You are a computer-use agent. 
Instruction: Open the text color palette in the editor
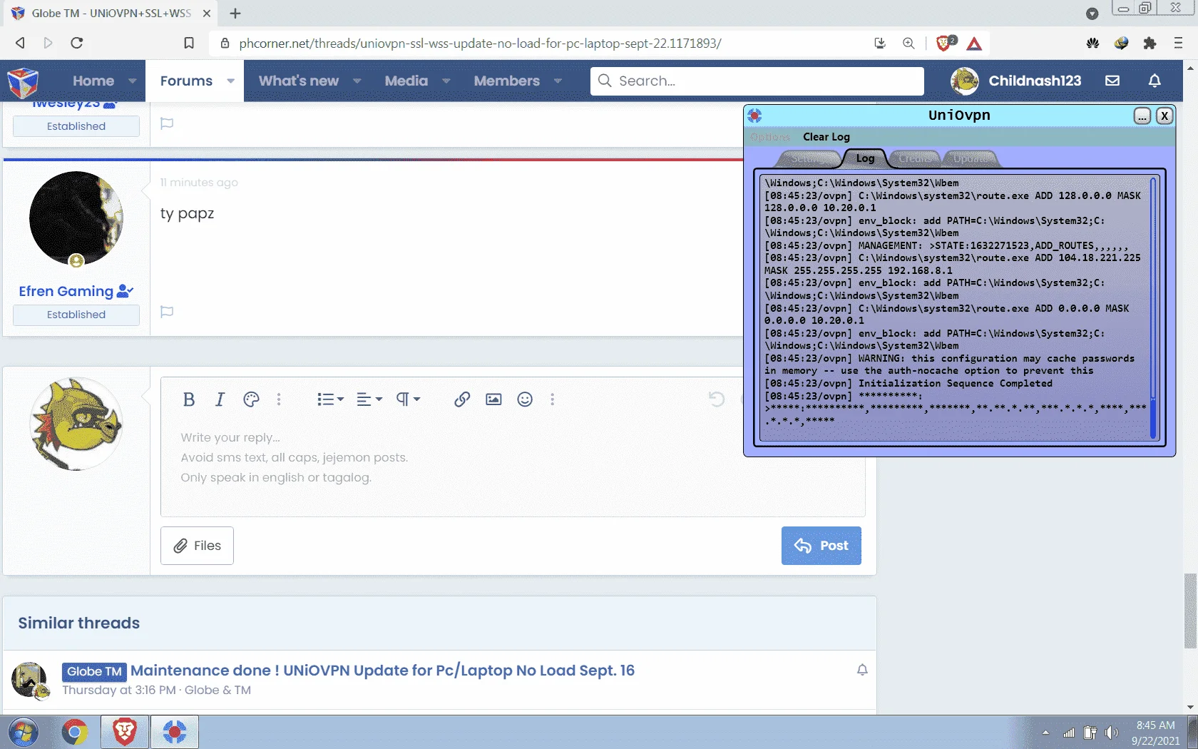(251, 399)
